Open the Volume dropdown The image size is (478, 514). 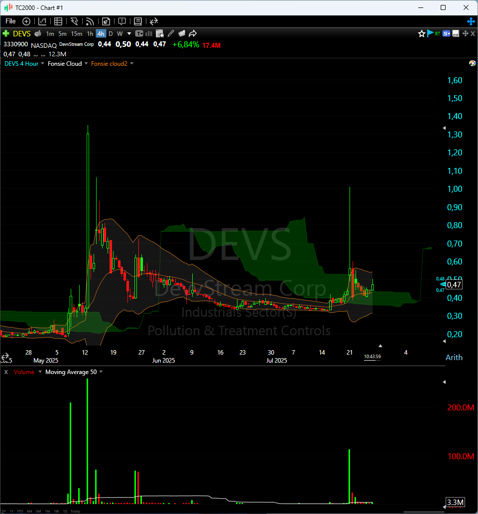pos(40,372)
